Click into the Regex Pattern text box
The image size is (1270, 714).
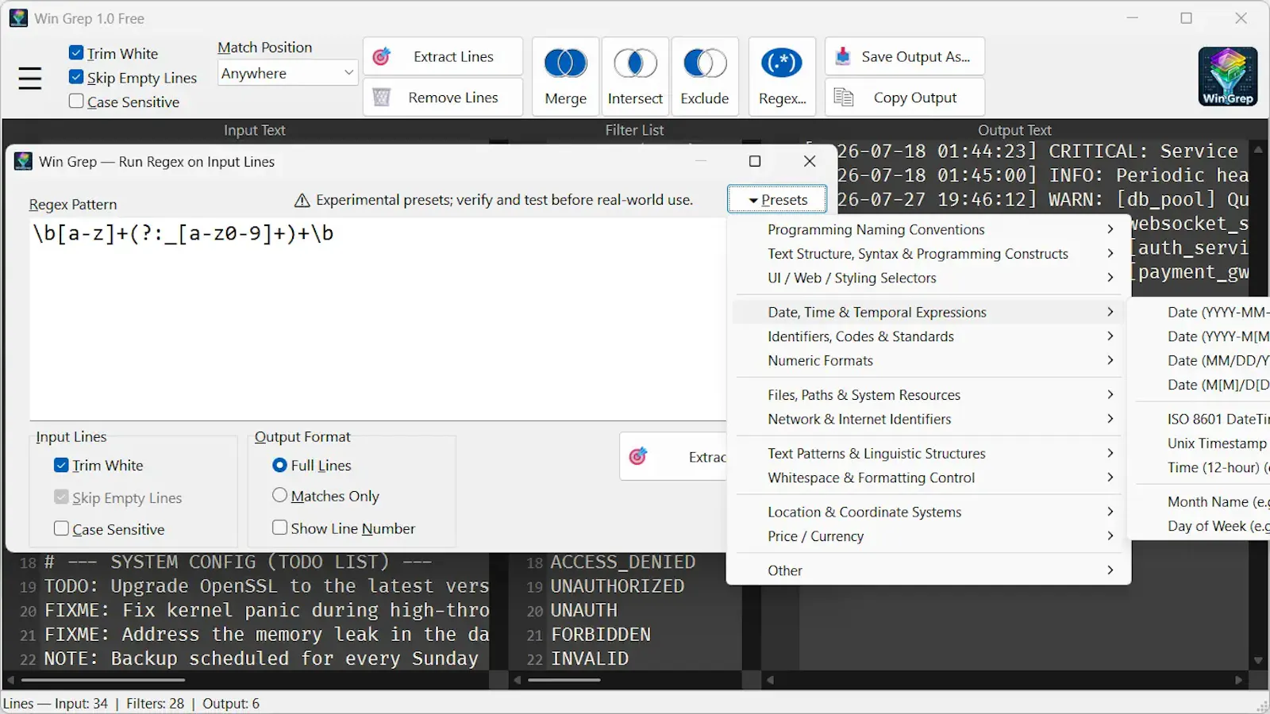378,317
